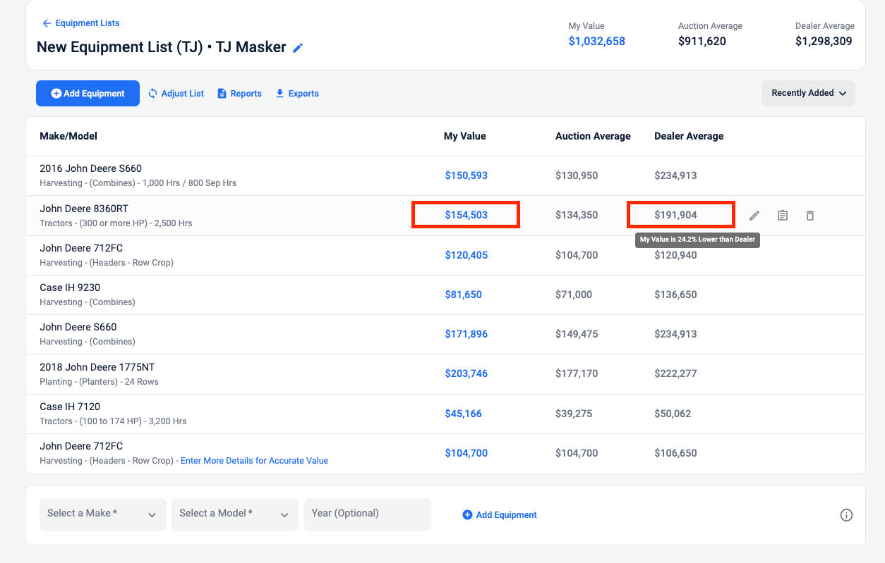
Task: Click My Value $171,896
Action: click(466, 334)
